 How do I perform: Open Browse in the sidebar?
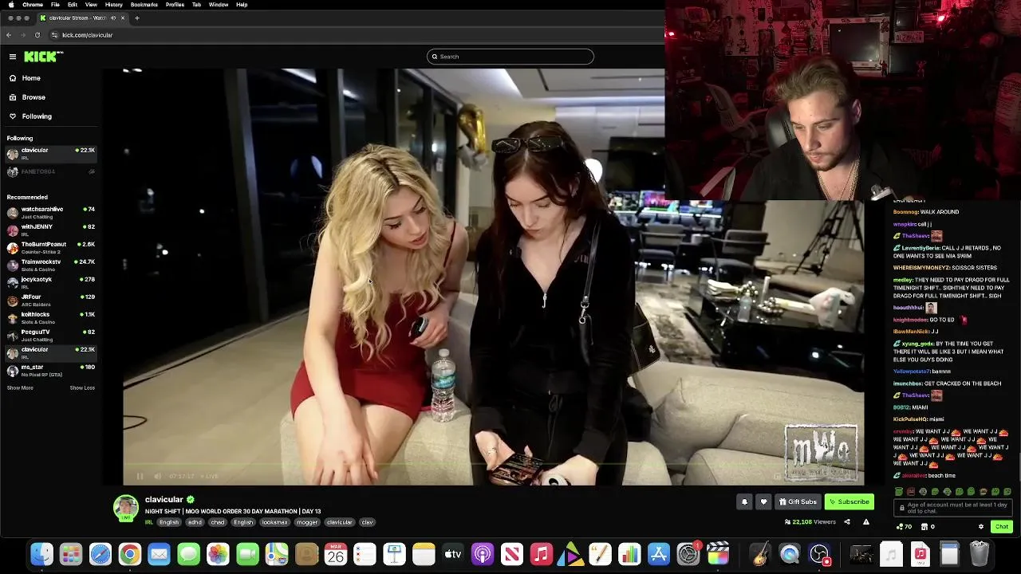[34, 97]
